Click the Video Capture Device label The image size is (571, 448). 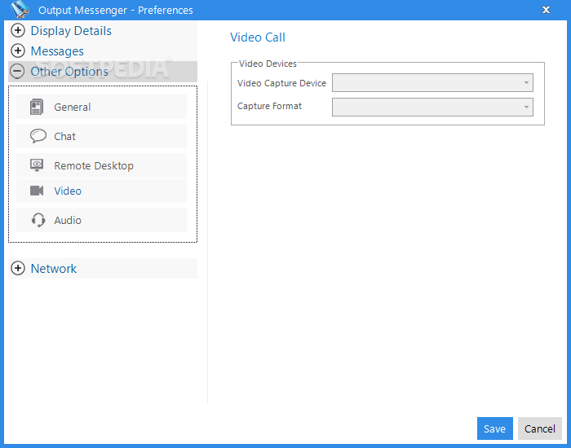(x=281, y=83)
